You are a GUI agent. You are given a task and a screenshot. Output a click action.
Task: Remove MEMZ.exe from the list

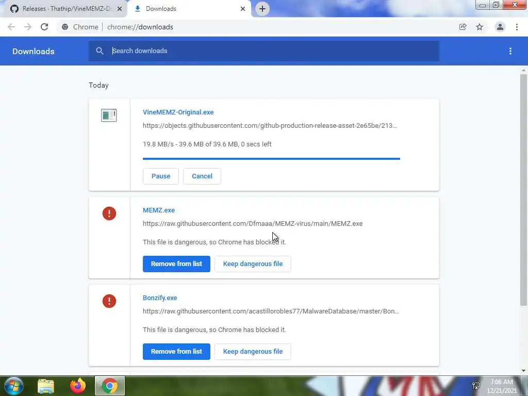[x=176, y=264]
